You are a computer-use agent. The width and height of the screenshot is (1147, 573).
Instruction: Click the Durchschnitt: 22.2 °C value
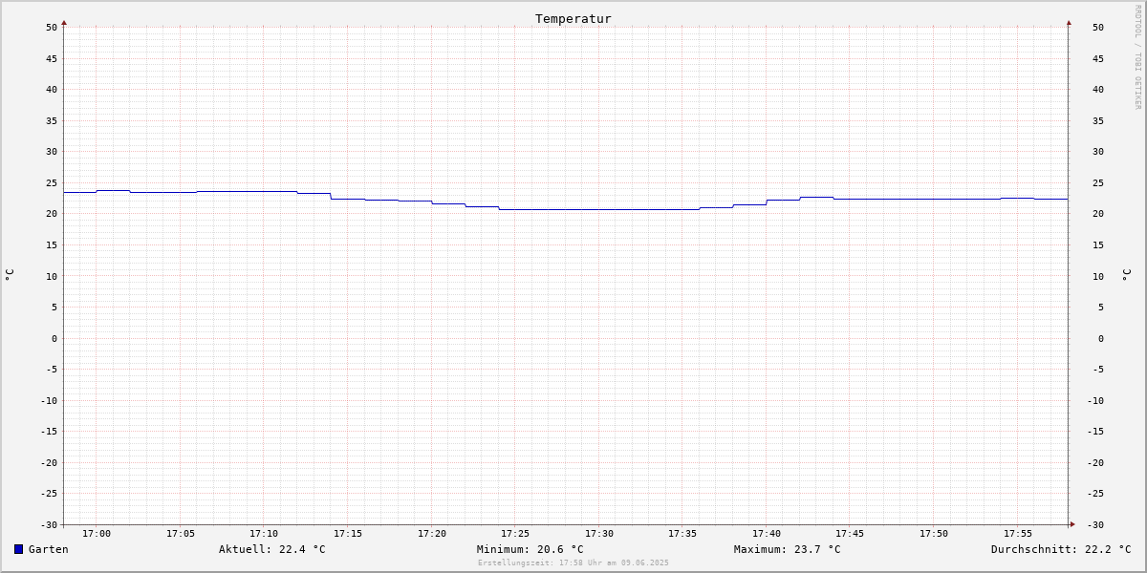(x=1061, y=549)
